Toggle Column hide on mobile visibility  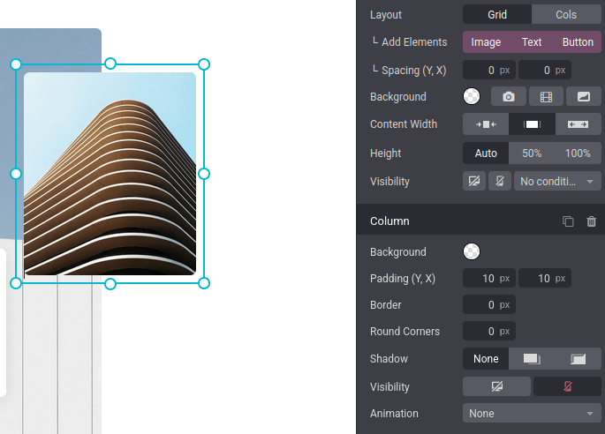pos(567,387)
